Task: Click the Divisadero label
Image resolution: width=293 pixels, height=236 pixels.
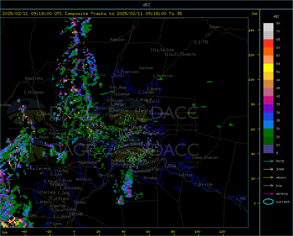Action: pos(159,113)
